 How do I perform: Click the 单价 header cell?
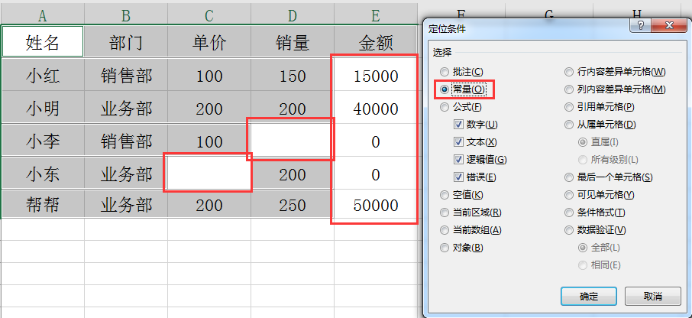click(x=209, y=41)
